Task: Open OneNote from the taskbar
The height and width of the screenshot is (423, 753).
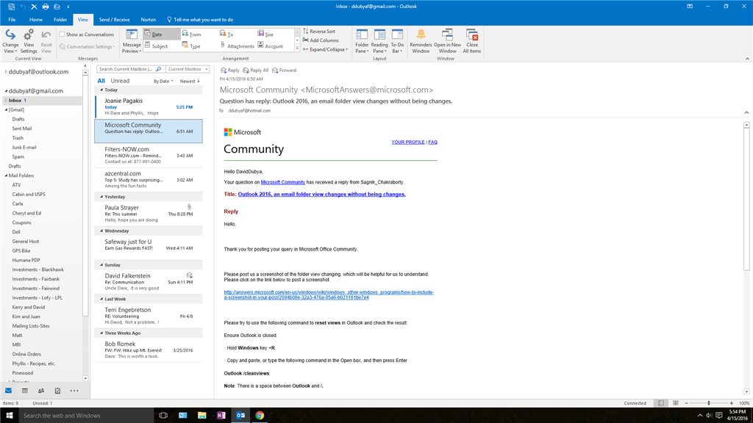Action: tap(221, 416)
